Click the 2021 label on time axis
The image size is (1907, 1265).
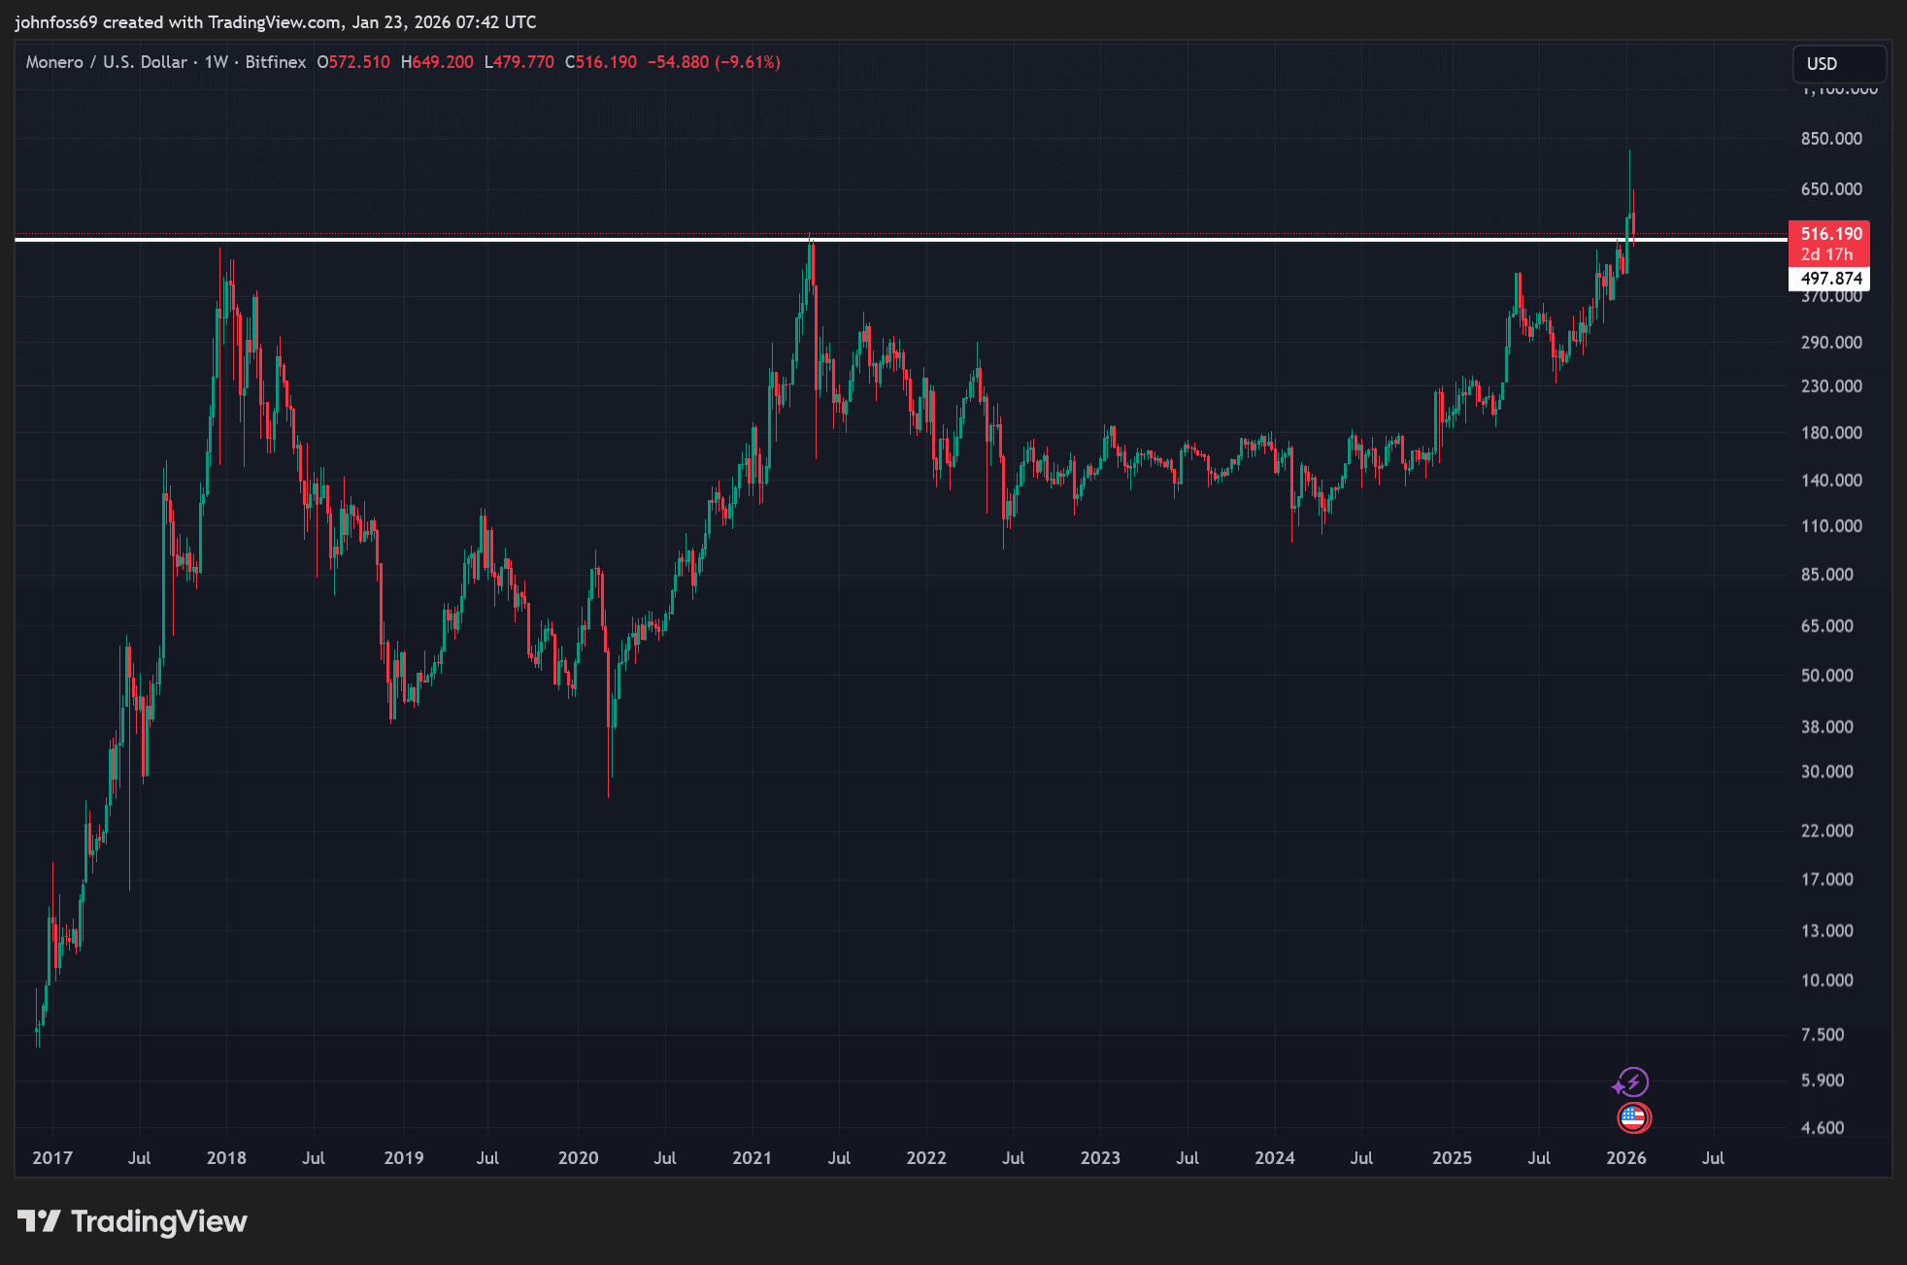click(752, 1158)
